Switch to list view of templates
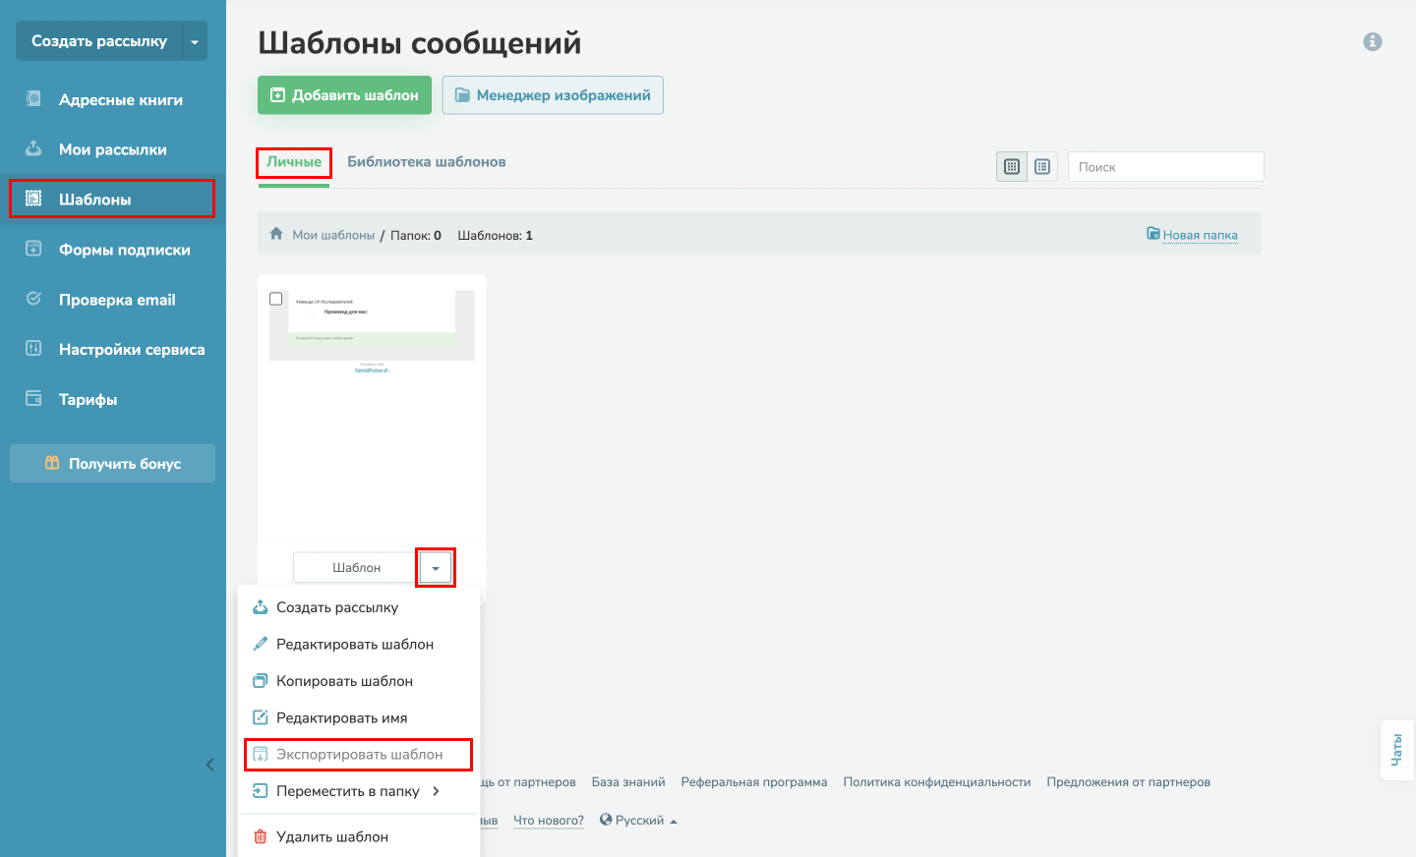This screenshot has height=857, width=1416. point(1042,166)
